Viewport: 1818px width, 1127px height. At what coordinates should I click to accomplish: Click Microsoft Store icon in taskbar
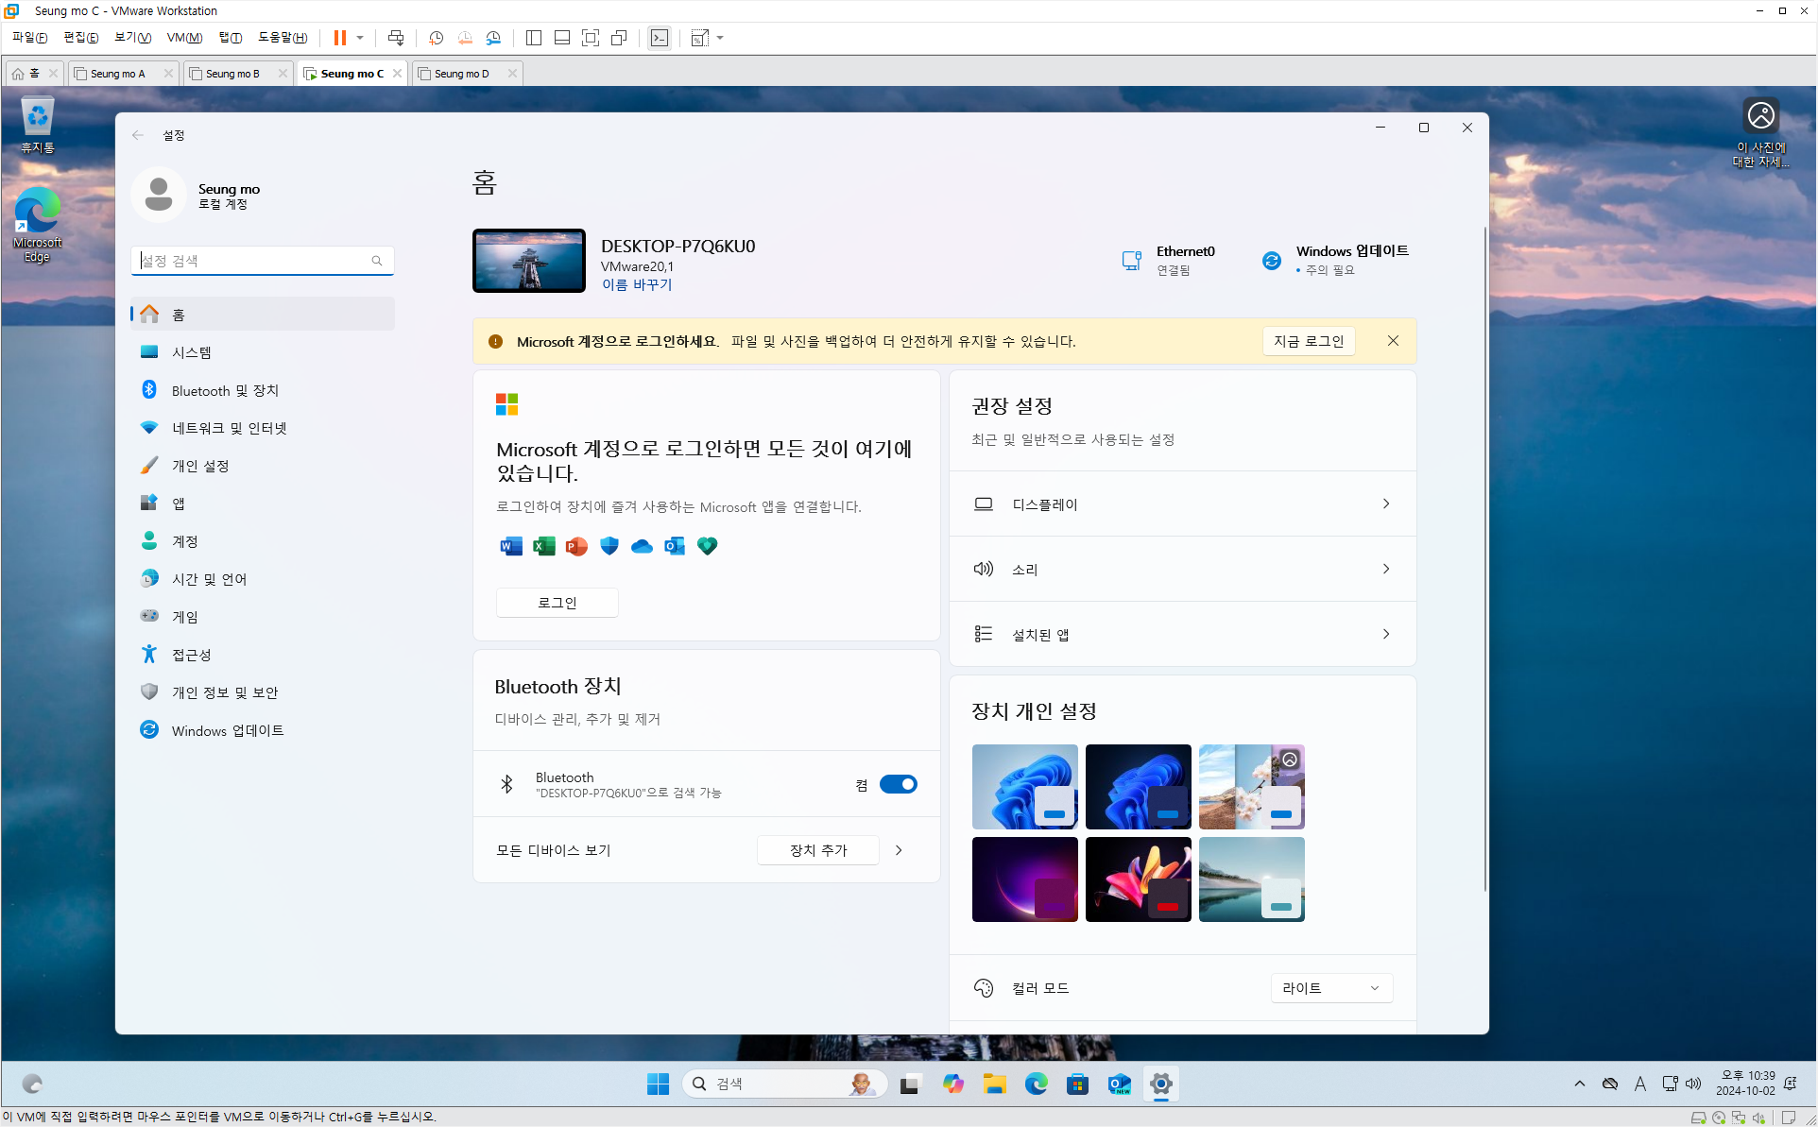(x=1077, y=1084)
